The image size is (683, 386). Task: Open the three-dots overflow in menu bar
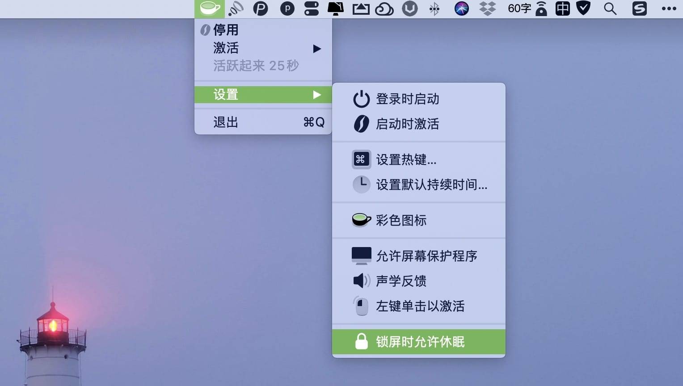coord(669,8)
